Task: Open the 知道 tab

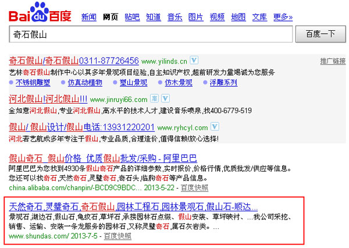Action: click(154, 17)
